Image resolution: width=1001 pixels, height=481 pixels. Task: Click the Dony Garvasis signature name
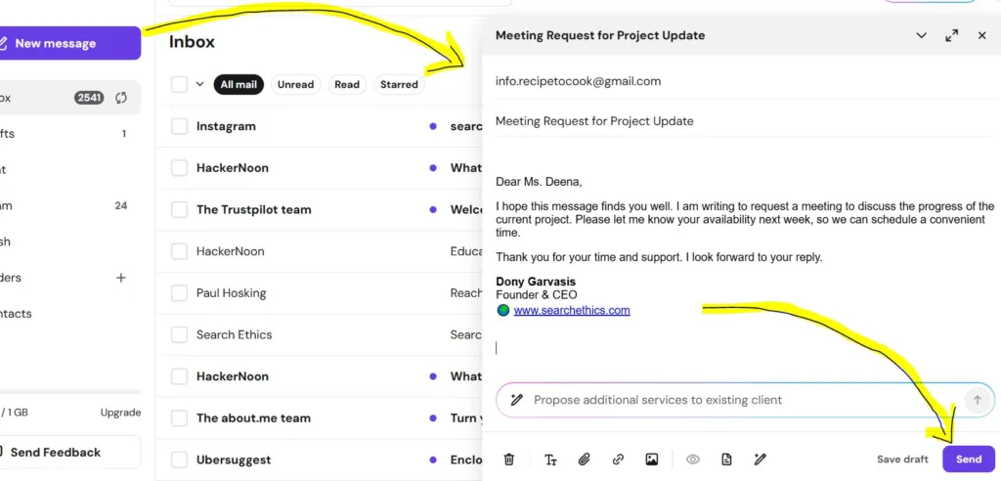[x=536, y=282]
